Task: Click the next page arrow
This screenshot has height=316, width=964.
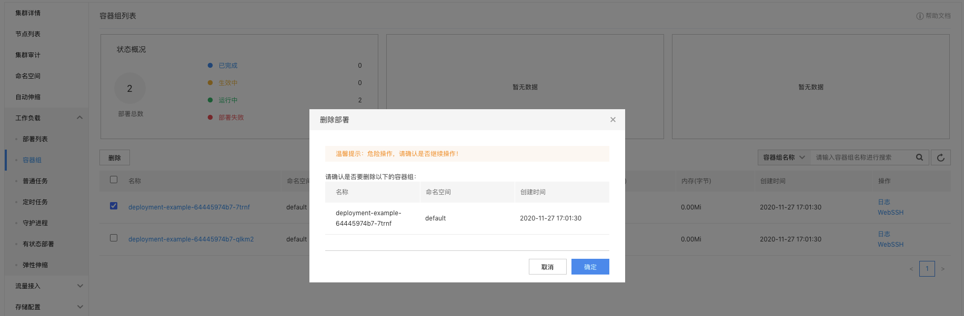Action: [942, 269]
